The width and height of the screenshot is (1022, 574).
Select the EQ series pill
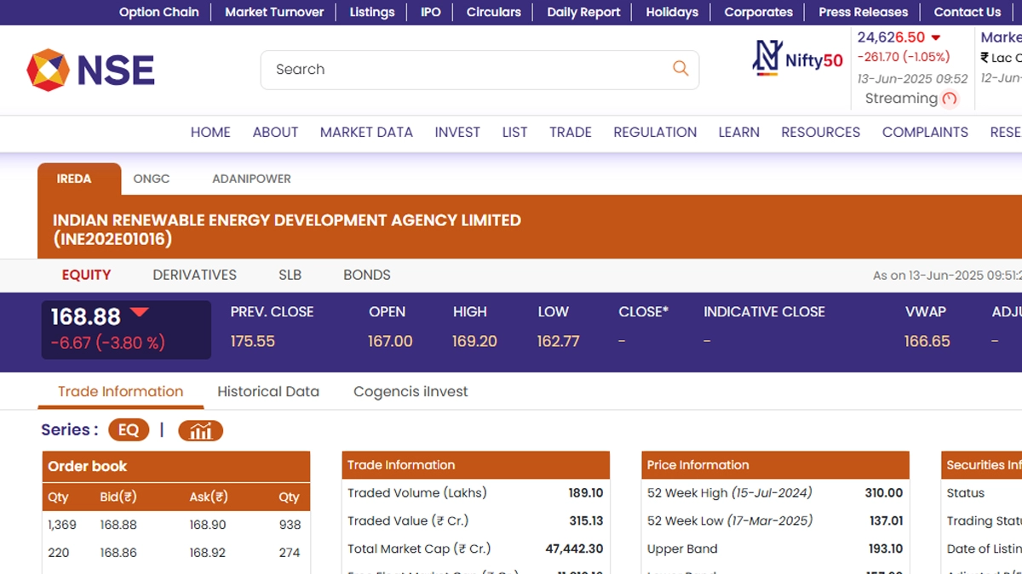[x=128, y=430]
